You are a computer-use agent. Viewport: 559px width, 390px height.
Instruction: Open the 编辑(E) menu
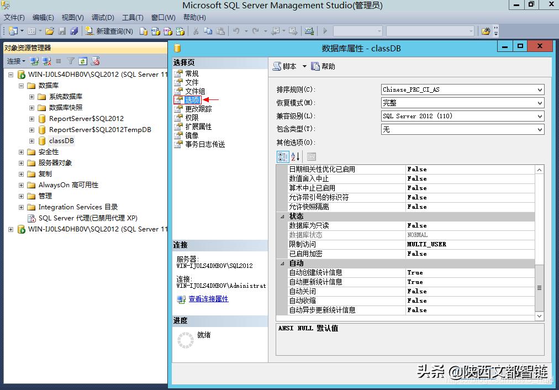[x=43, y=18]
